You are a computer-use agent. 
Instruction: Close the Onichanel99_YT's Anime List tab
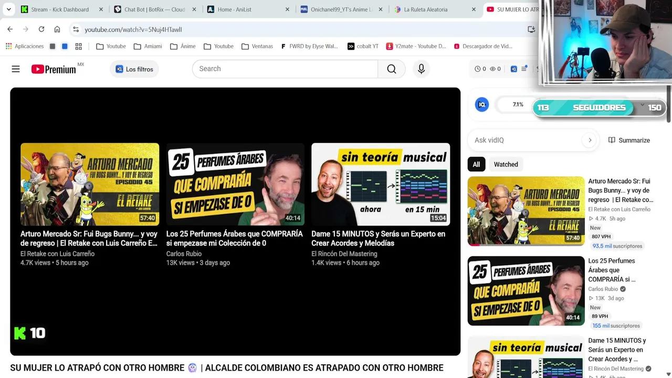tap(381, 9)
